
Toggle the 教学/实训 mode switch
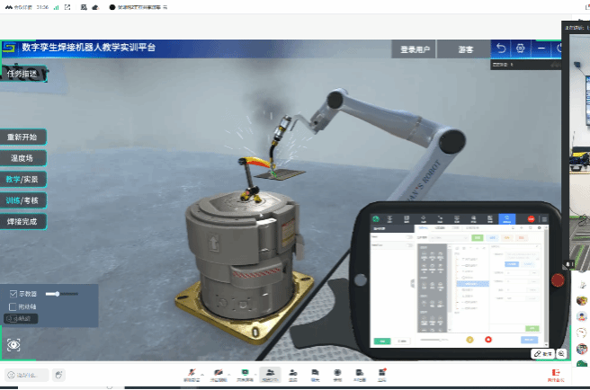[x=22, y=179]
